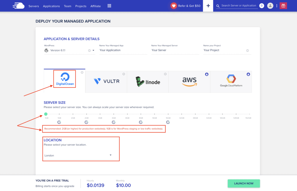Click the search magnifier icon
297x191 pixels.
(x=218, y=6)
